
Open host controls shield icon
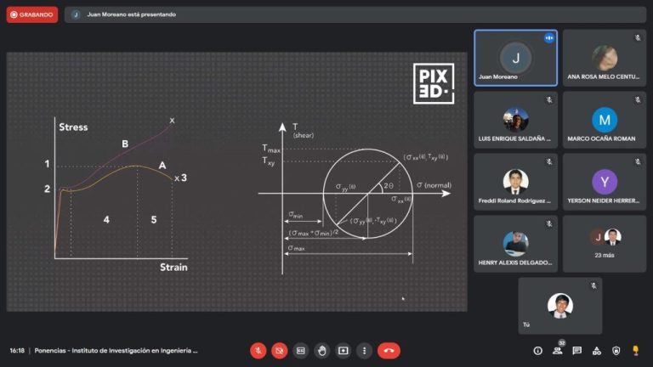[x=616, y=350]
